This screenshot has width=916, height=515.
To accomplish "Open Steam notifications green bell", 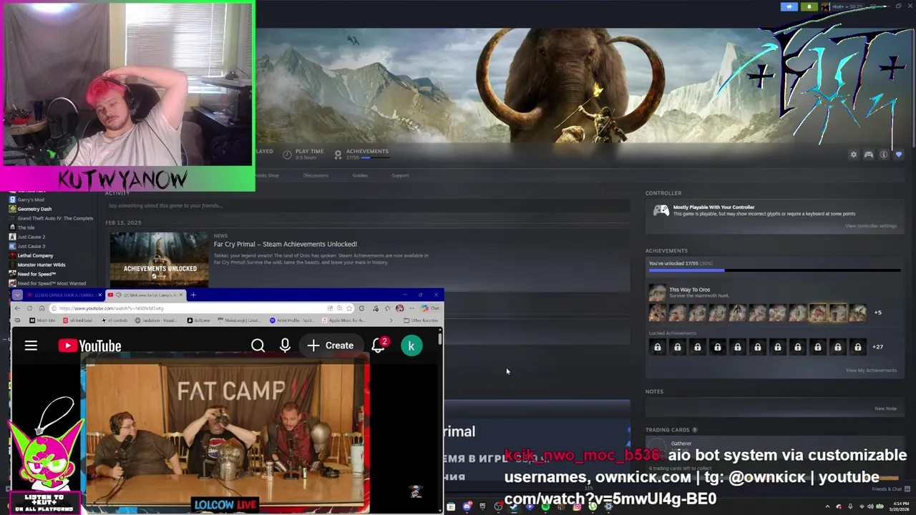I will [809, 6].
